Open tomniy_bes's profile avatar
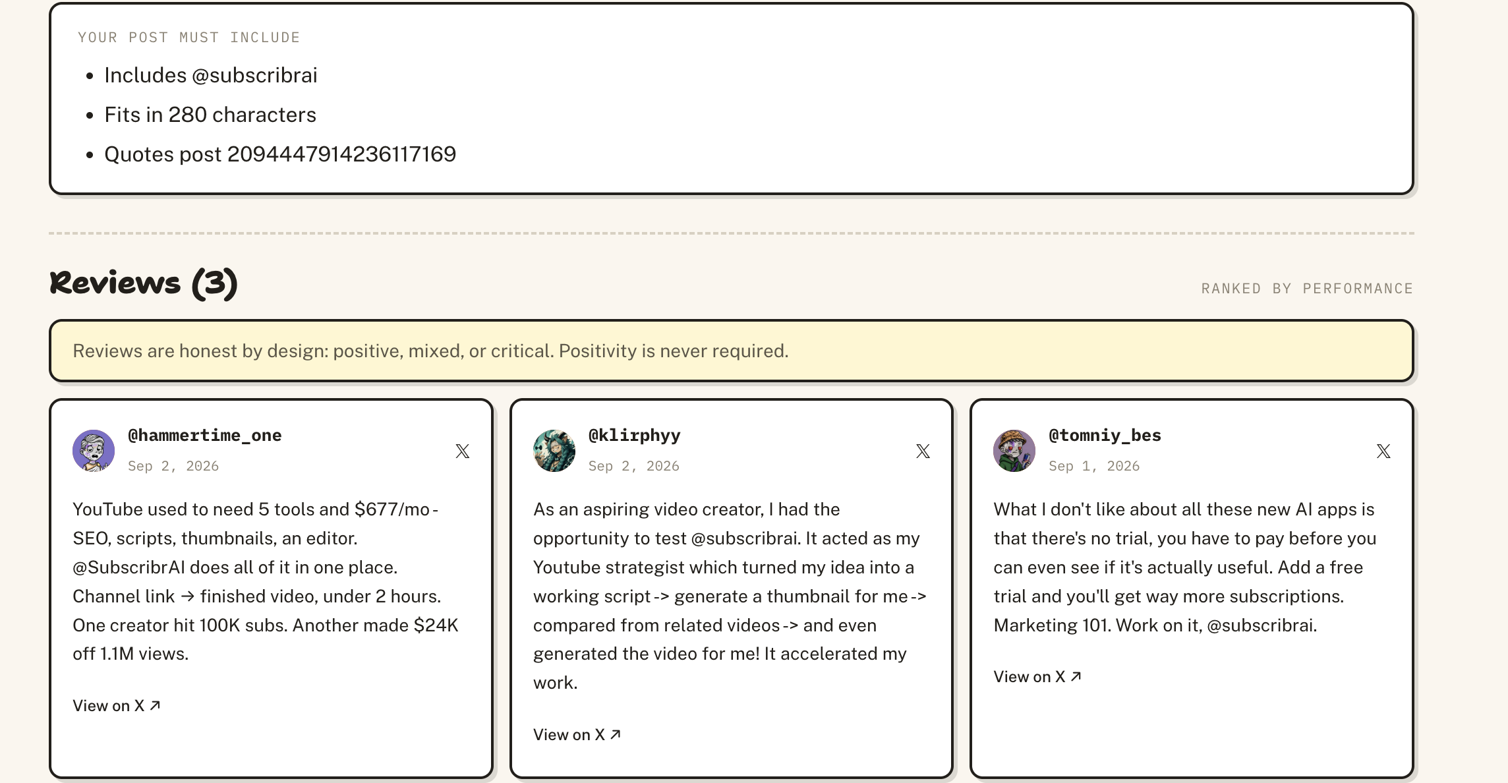The height and width of the screenshot is (783, 1508). click(1014, 451)
